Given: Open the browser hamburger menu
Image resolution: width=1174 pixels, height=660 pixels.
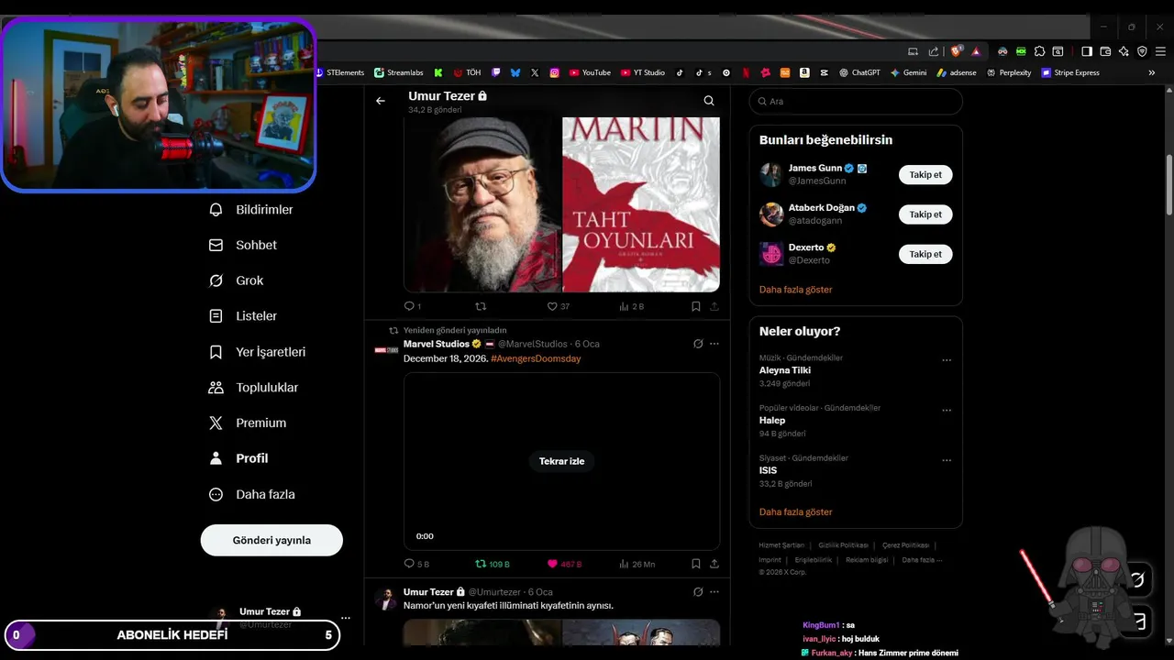Looking at the screenshot, I should [1160, 51].
